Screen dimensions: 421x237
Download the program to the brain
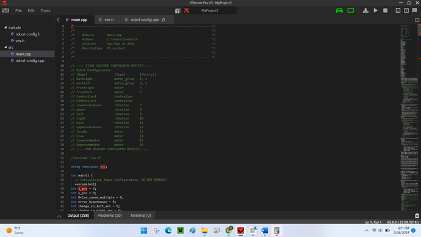point(365,10)
